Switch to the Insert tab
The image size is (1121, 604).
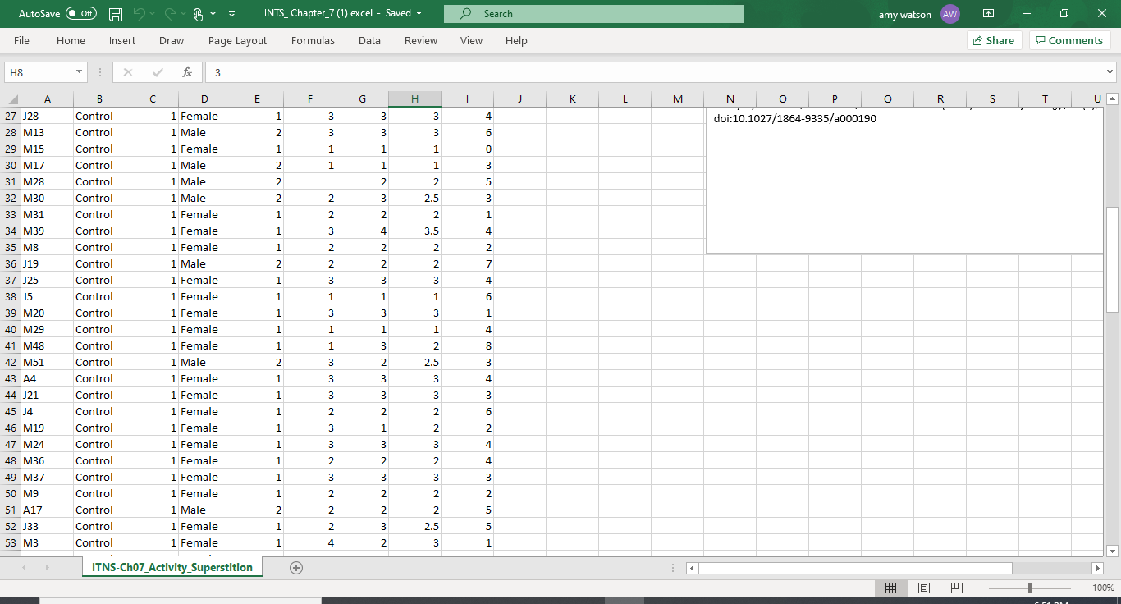point(122,41)
